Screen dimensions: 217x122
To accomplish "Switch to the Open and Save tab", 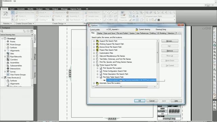I will 109,33.
